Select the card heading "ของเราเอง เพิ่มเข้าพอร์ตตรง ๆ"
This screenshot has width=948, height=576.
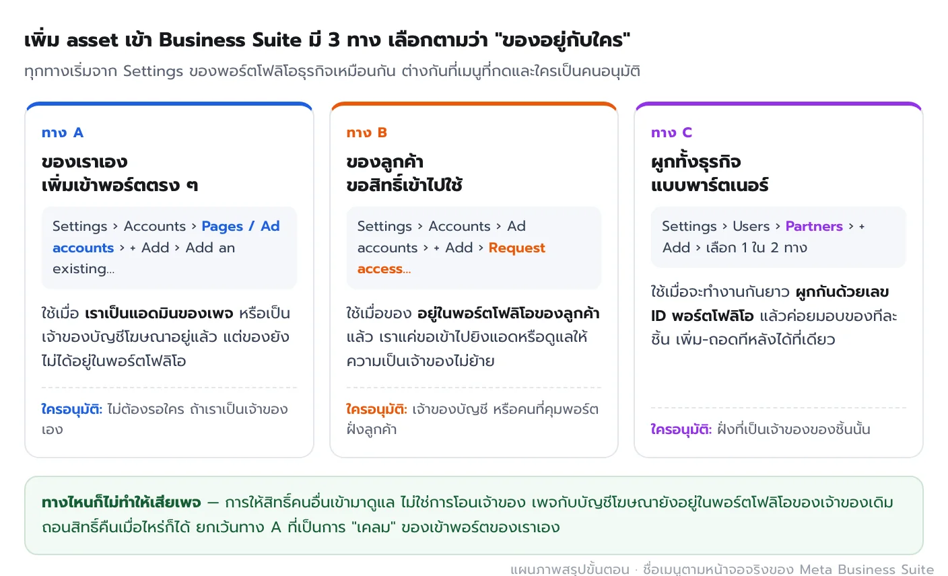click(120, 173)
